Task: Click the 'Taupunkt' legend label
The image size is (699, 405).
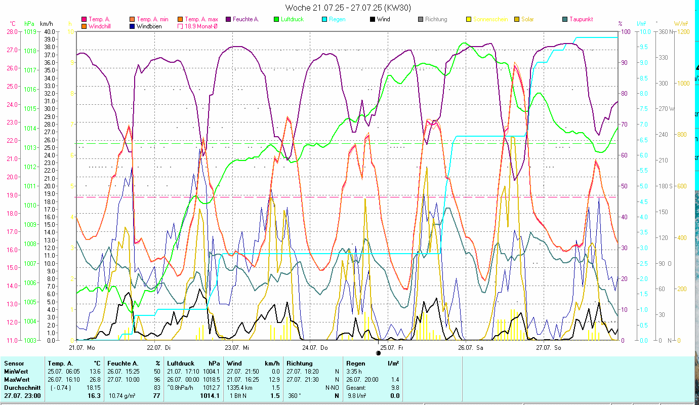Action: (x=581, y=20)
